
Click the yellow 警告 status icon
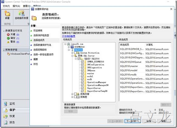coord(8,42)
